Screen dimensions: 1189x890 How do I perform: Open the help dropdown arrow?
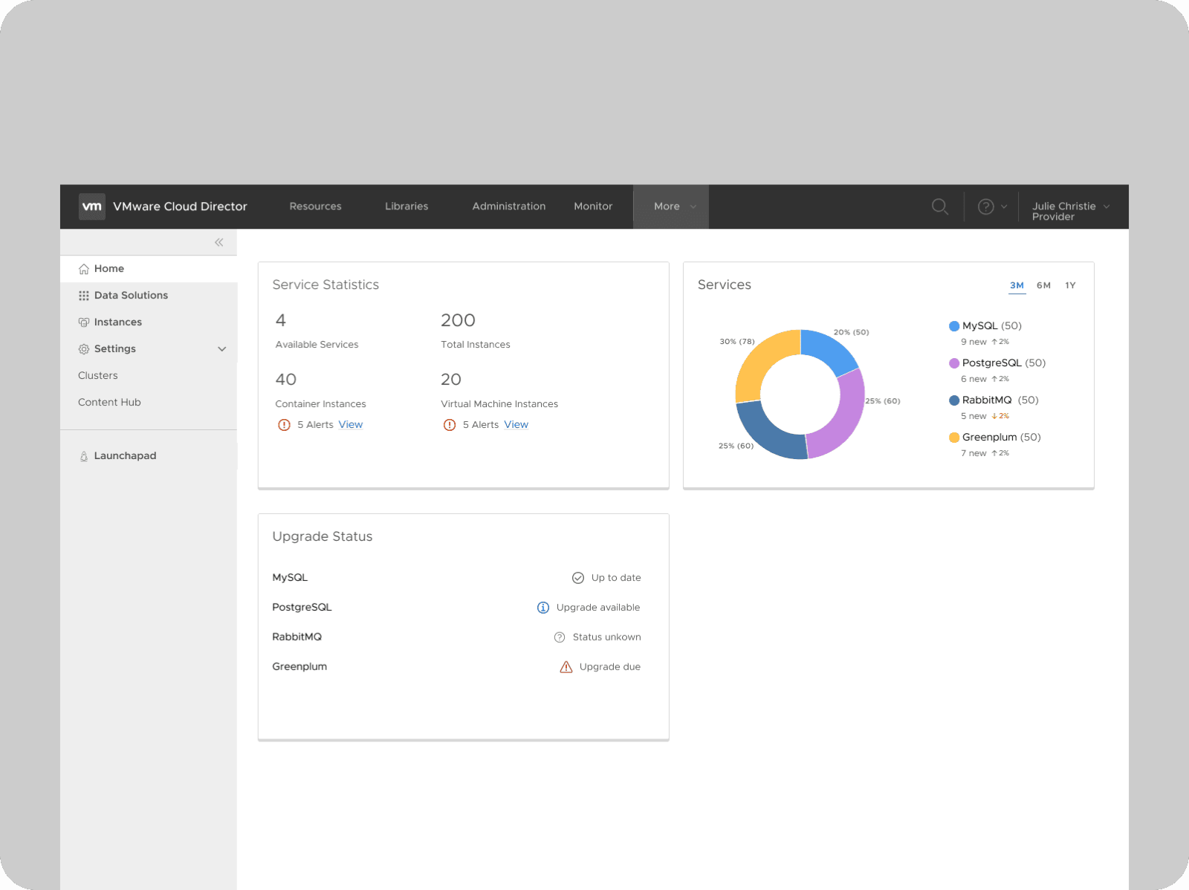pyautogui.click(x=1004, y=207)
